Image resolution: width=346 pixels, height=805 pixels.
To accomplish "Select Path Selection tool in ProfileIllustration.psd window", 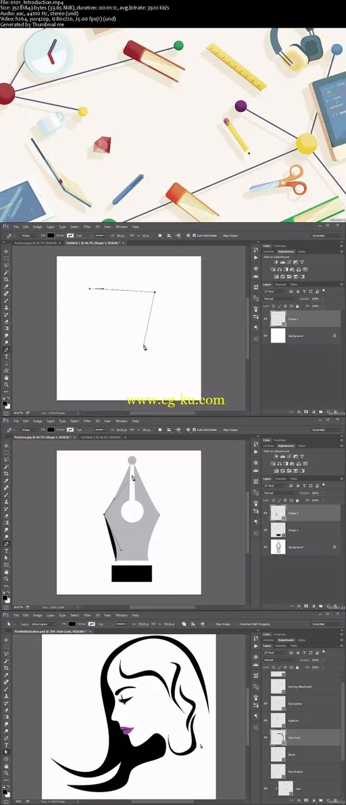I will pyautogui.click(x=6, y=752).
